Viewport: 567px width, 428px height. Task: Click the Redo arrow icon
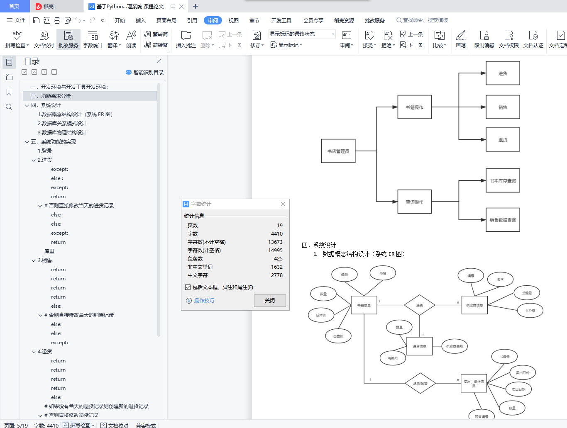(x=92, y=20)
